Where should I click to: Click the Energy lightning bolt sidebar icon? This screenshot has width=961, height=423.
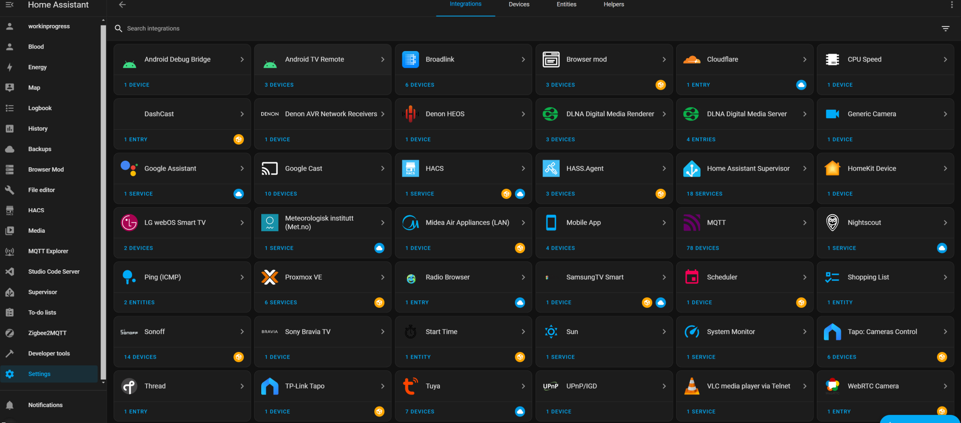point(10,67)
